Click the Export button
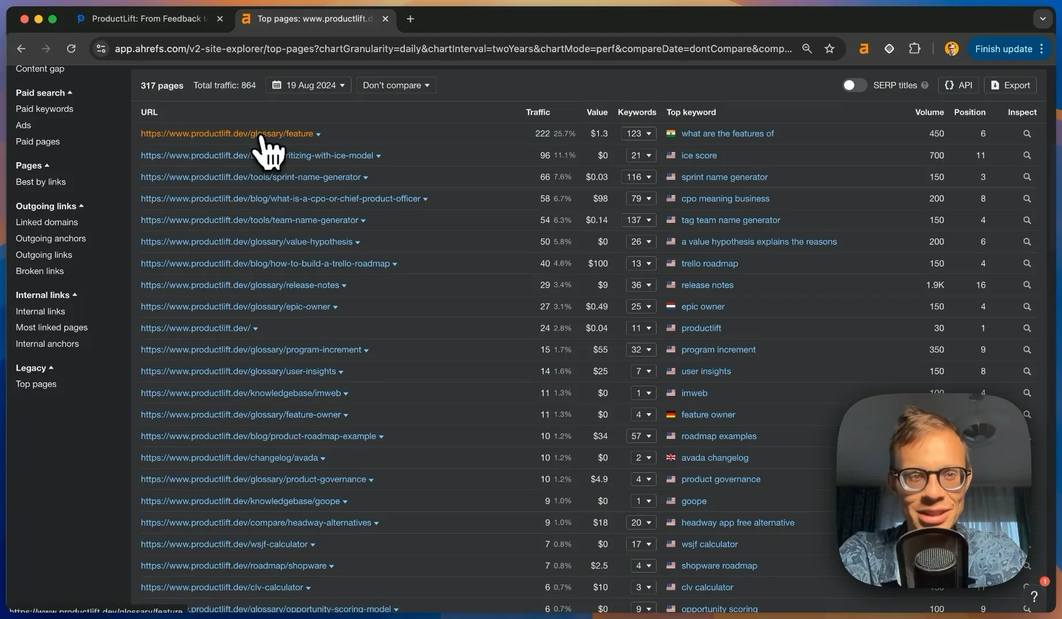Screen dimensions: 1062x619 pyautogui.click(x=1010, y=85)
